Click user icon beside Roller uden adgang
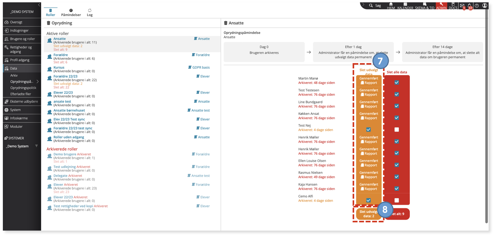 [x=50, y=139]
